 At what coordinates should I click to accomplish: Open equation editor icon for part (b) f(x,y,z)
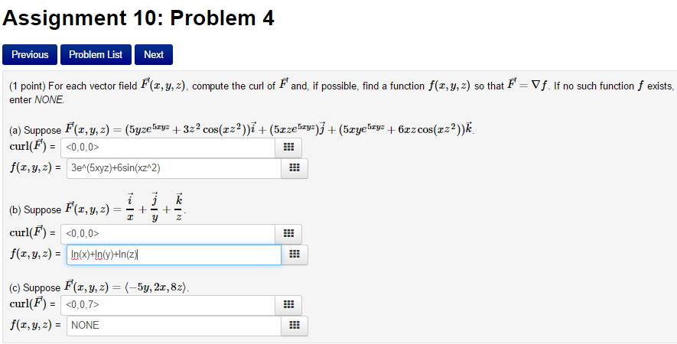295,255
